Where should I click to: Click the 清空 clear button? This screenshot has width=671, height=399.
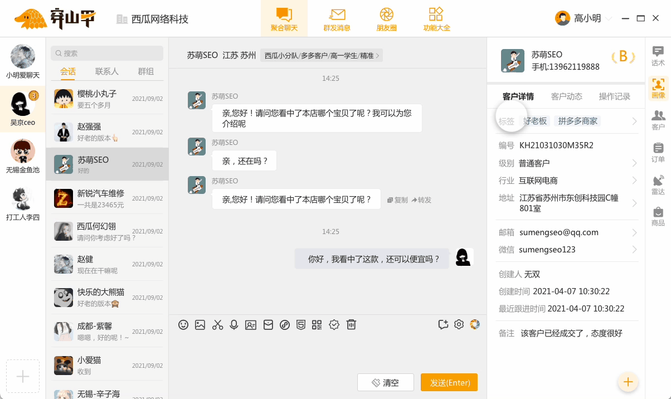click(x=386, y=382)
